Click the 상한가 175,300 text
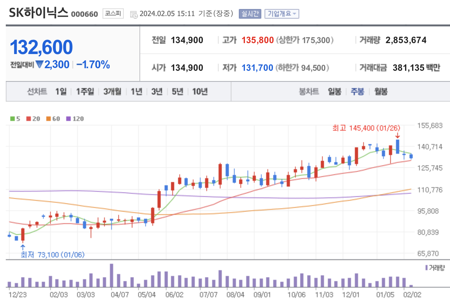The image size is (450, 303). pyautogui.click(x=305, y=40)
